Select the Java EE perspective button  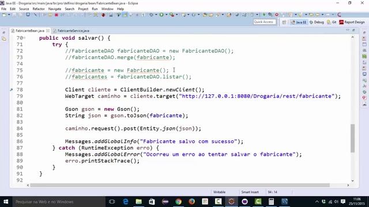299,22
